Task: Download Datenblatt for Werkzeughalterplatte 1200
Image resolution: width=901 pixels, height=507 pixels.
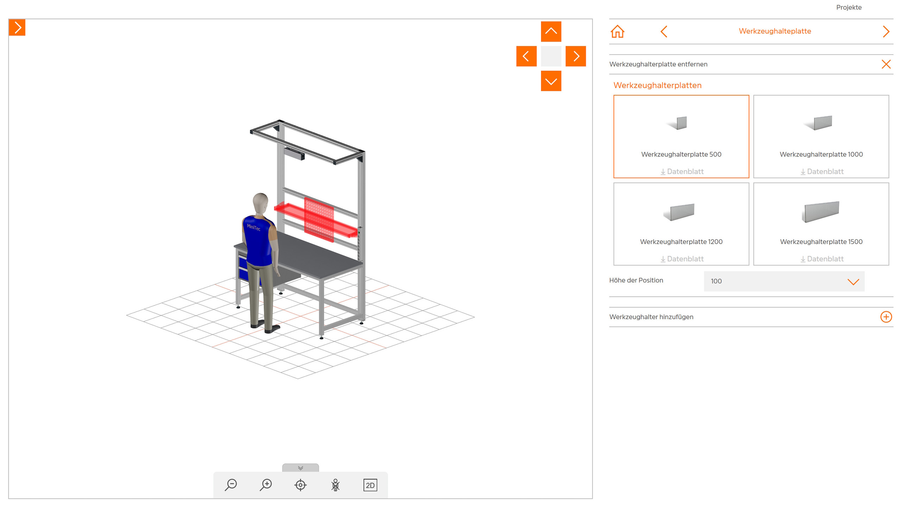Action: (682, 259)
